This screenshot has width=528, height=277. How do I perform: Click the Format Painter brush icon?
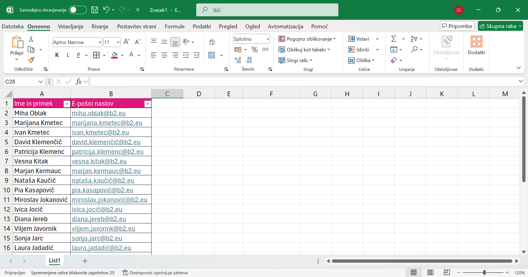(31, 60)
